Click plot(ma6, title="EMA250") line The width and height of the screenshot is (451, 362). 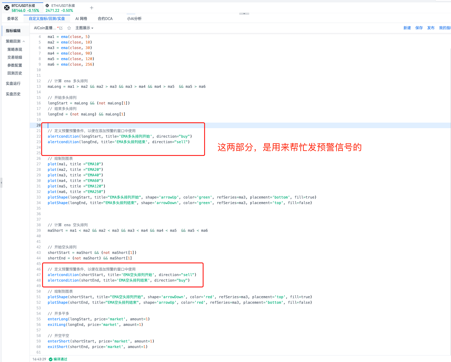tap(76, 192)
